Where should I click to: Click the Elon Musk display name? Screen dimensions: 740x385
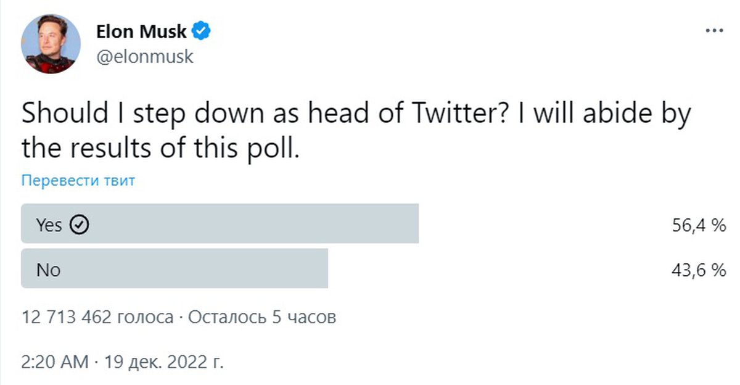coord(141,31)
